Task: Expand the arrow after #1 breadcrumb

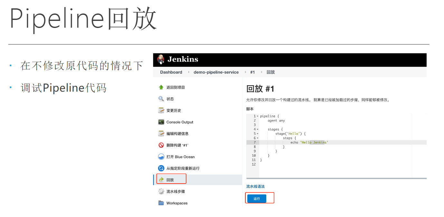Action: coord(261,72)
